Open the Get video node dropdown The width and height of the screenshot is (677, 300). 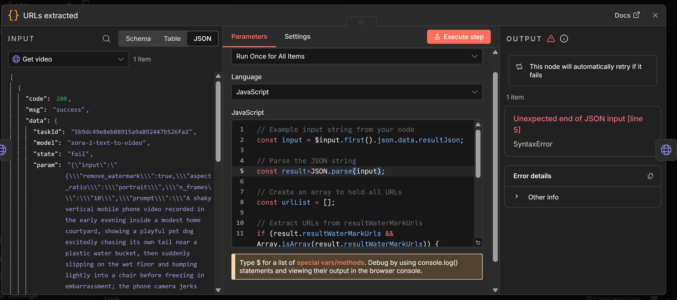(x=68, y=59)
